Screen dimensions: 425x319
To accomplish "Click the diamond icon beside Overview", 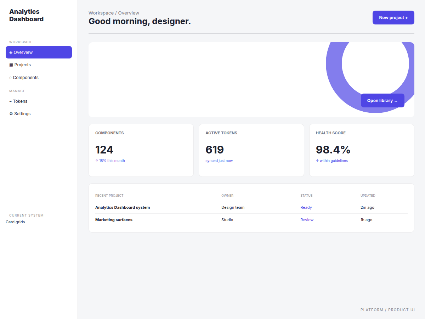I will pos(11,52).
